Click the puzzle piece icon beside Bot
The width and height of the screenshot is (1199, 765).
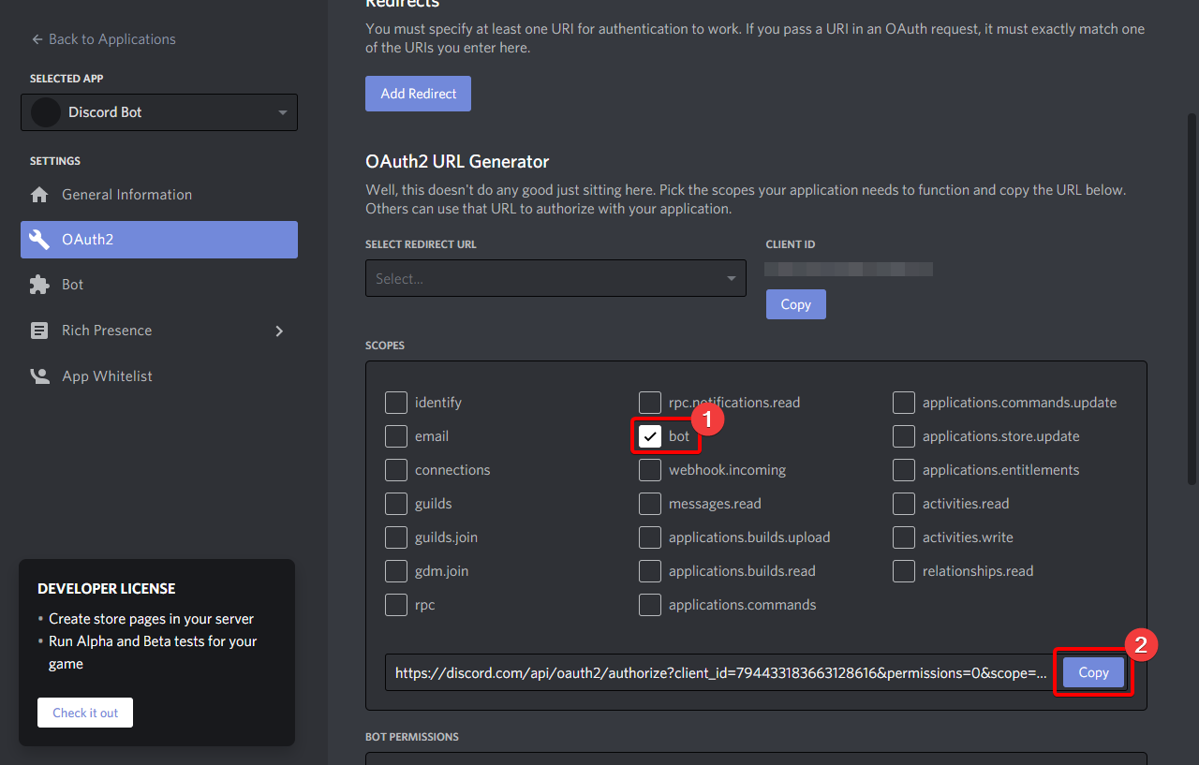(39, 285)
